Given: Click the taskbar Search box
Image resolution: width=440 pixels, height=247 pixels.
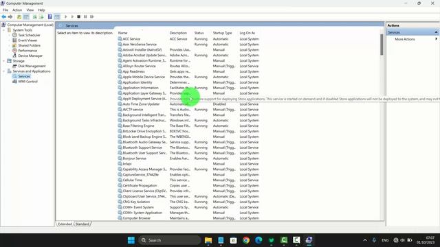Looking at the screenshot, I should pyautogui.click(x=170, y=240).
